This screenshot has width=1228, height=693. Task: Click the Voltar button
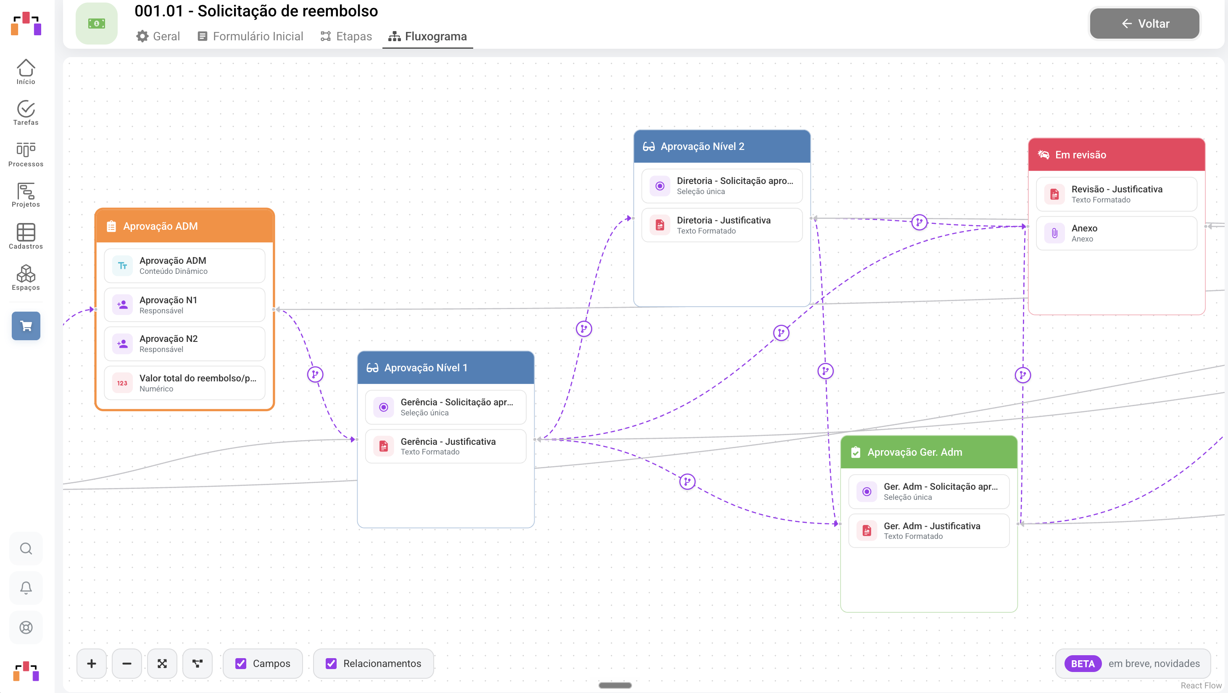tap(1144, 24)
